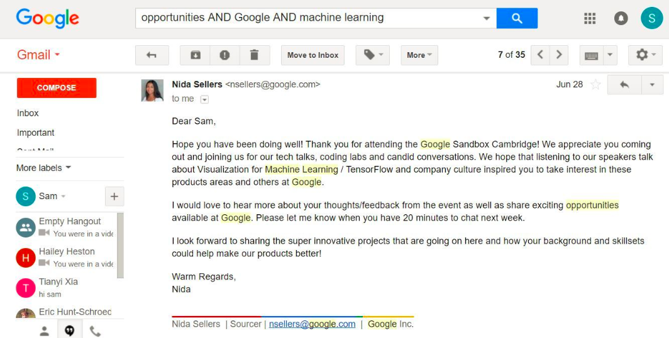Open Sam's hangouts status dropdown
The image size is (669, 338).
coord(52,197)
